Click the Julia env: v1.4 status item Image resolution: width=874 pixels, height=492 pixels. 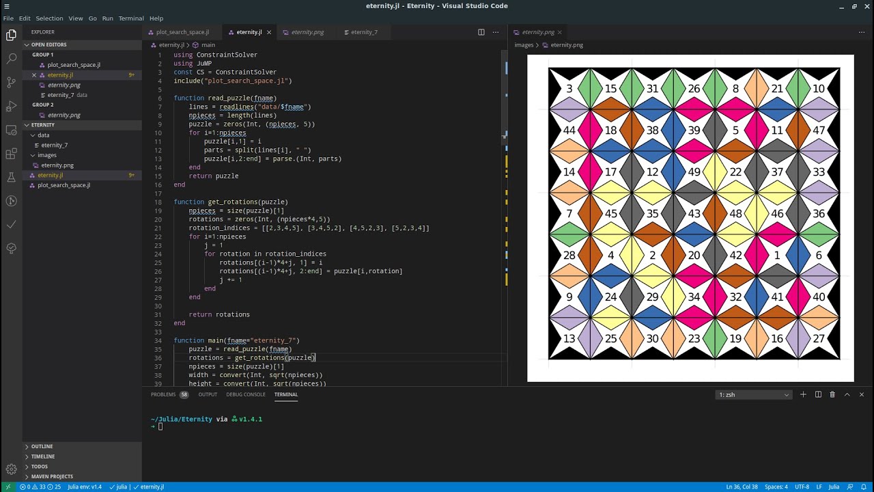85,487
